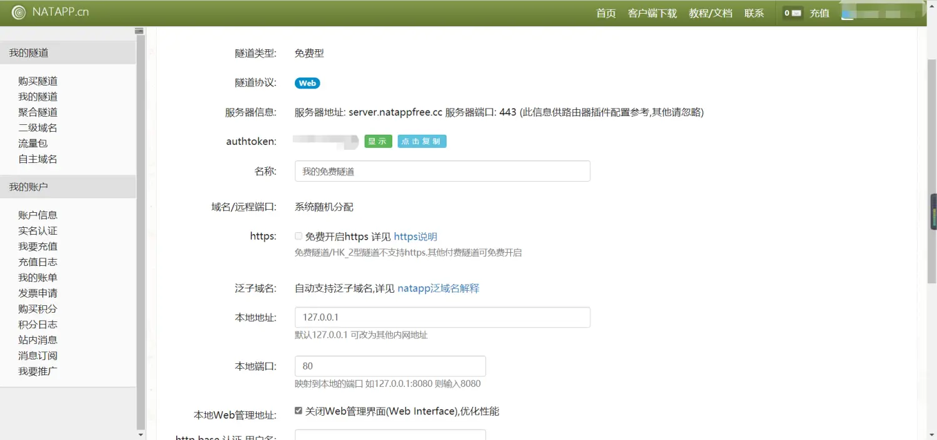Open 联系 in the top navigation
The image size is (937, 440).
[x=754, y=13]
